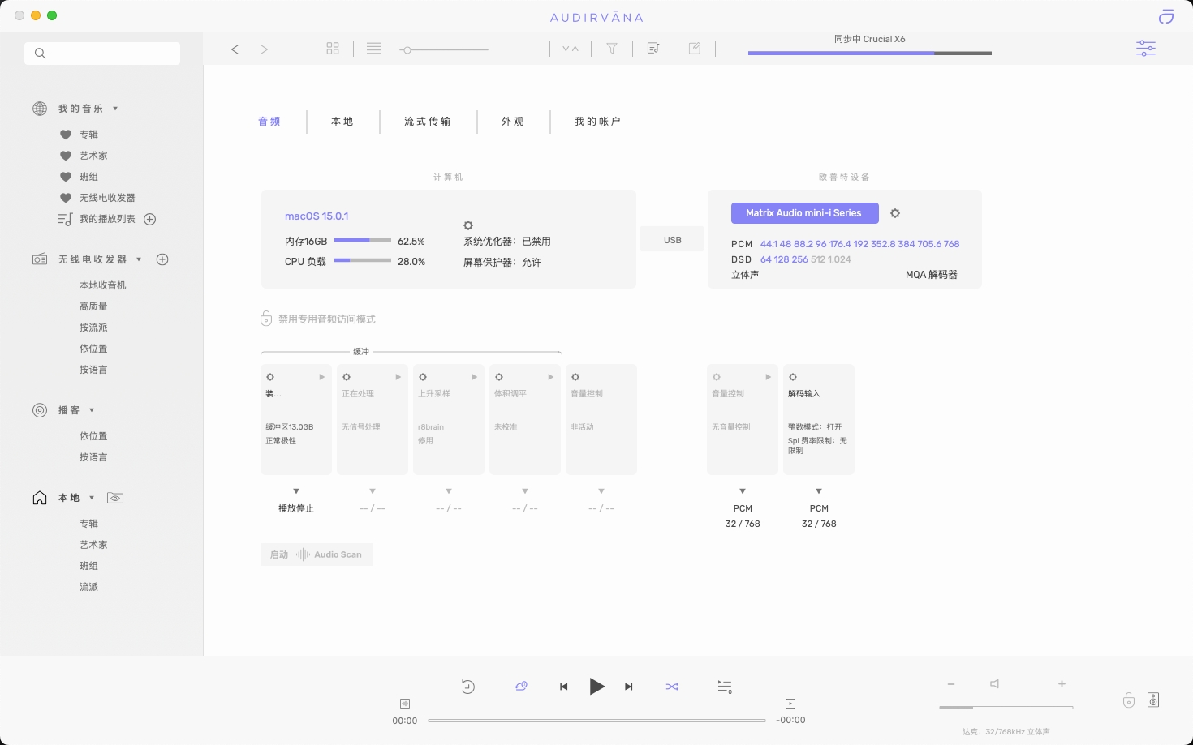Open 无线电收发器 favorites under 我的音乐

tap(107, 198)
